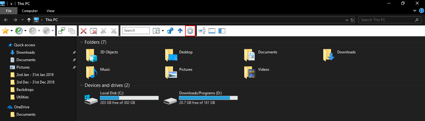The image size is (425, 121).
Task: Switch to the Computer ribbon tab
Action: click(30, 11)
